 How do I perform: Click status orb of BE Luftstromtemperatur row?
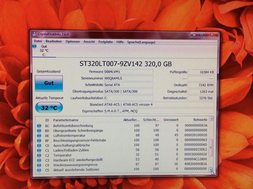pyautogui.click(x=39, y=136)
